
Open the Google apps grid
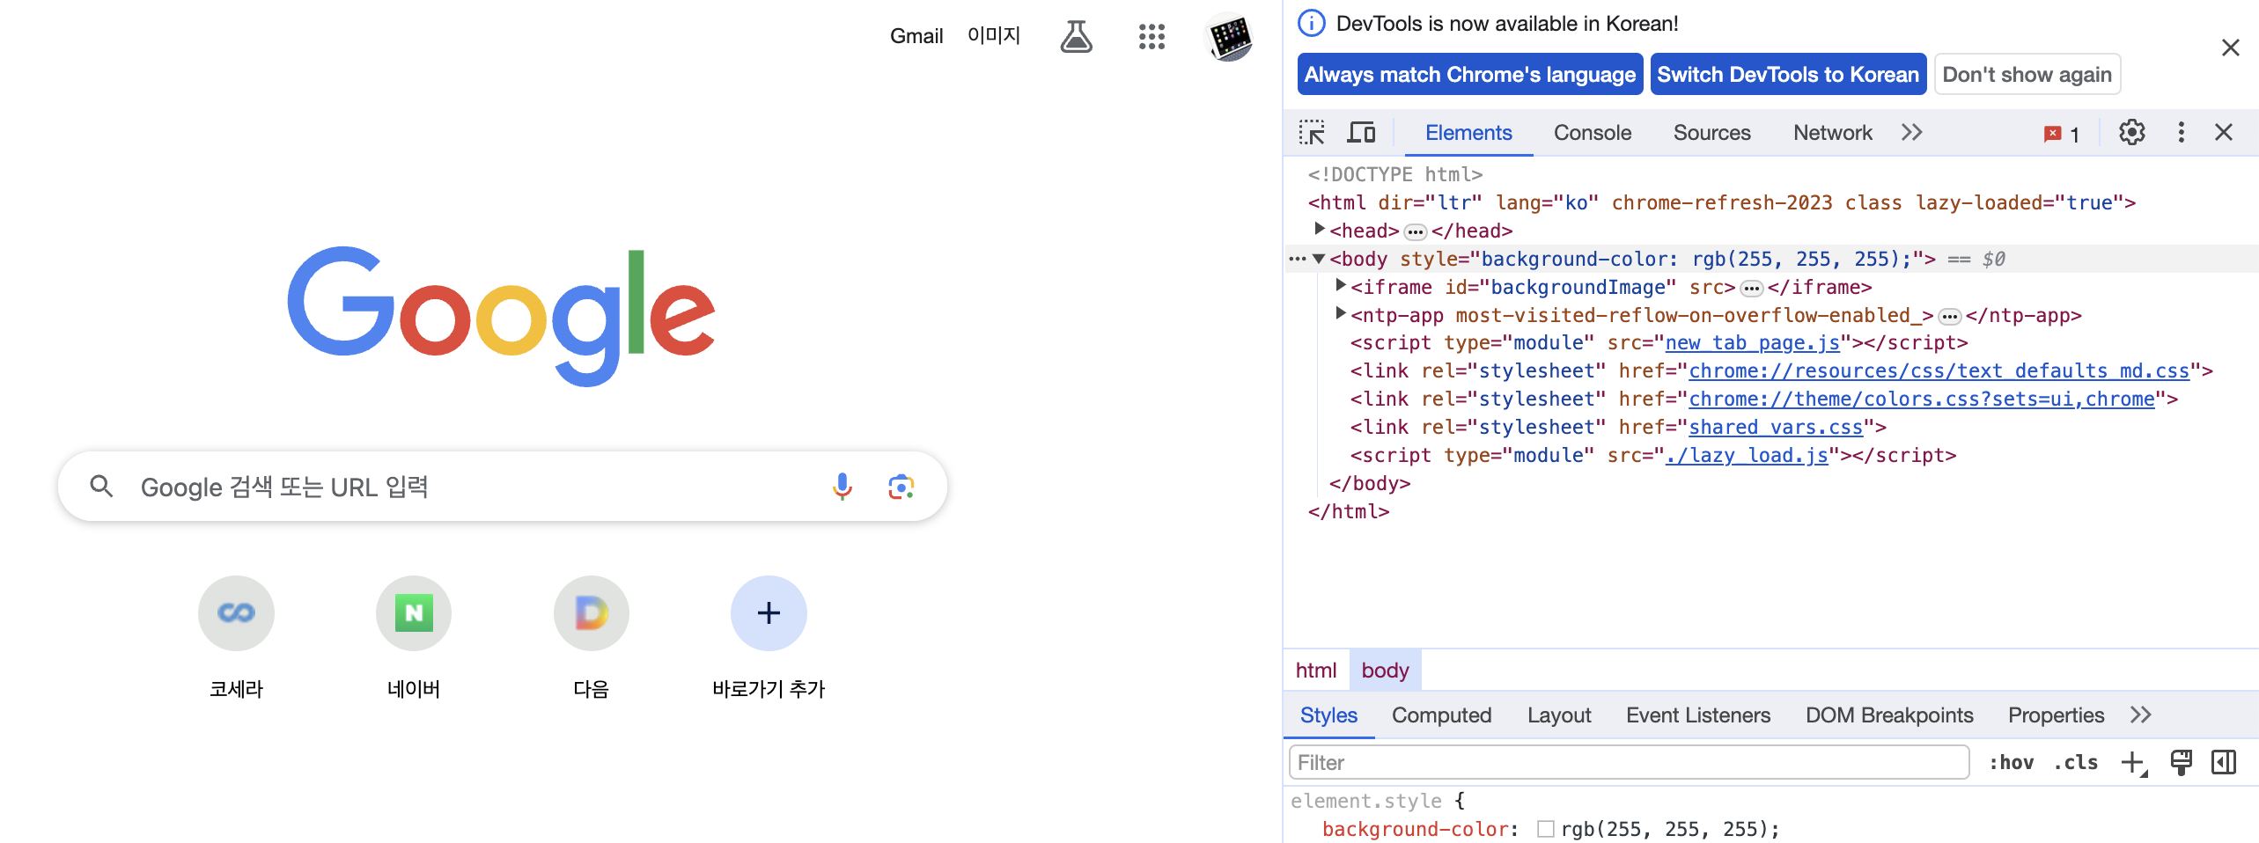tap(1152, 37)
